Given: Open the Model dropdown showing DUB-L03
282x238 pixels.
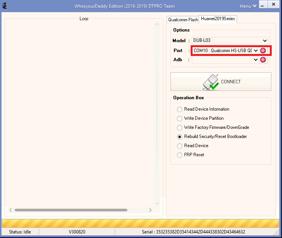Looking at the screenshot, I should point(230,41).
